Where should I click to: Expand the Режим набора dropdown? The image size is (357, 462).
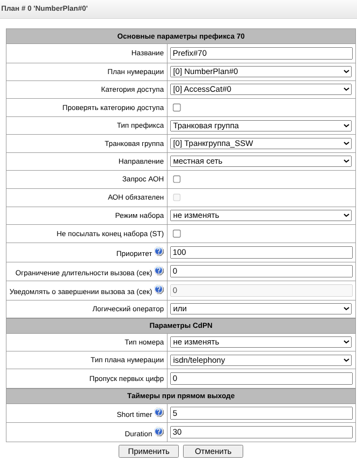(x=261, y=215)
